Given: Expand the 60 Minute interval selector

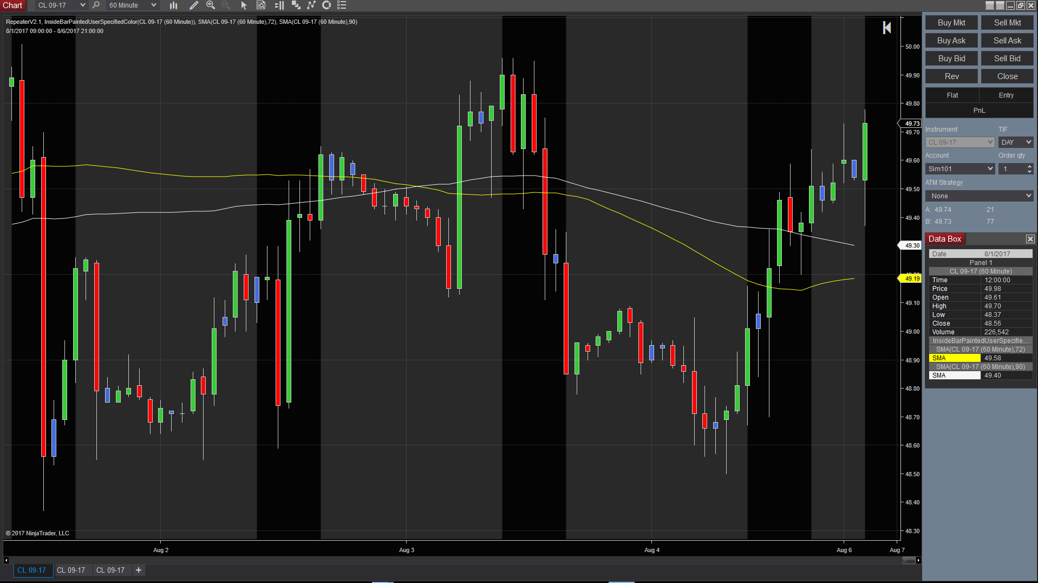Looking at the screenshot, I should point(133,5).
